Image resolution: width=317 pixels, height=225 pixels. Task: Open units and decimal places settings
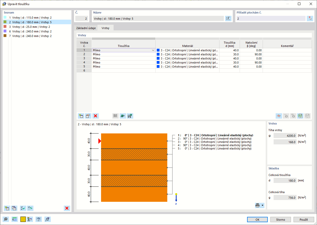point(15,219)
